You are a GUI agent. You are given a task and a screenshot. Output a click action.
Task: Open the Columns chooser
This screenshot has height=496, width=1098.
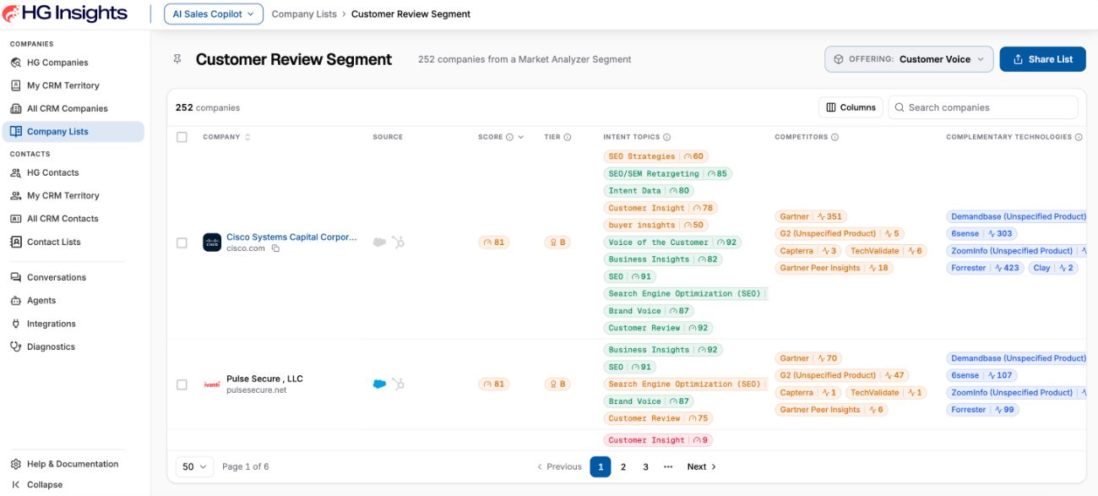[851, 107]
